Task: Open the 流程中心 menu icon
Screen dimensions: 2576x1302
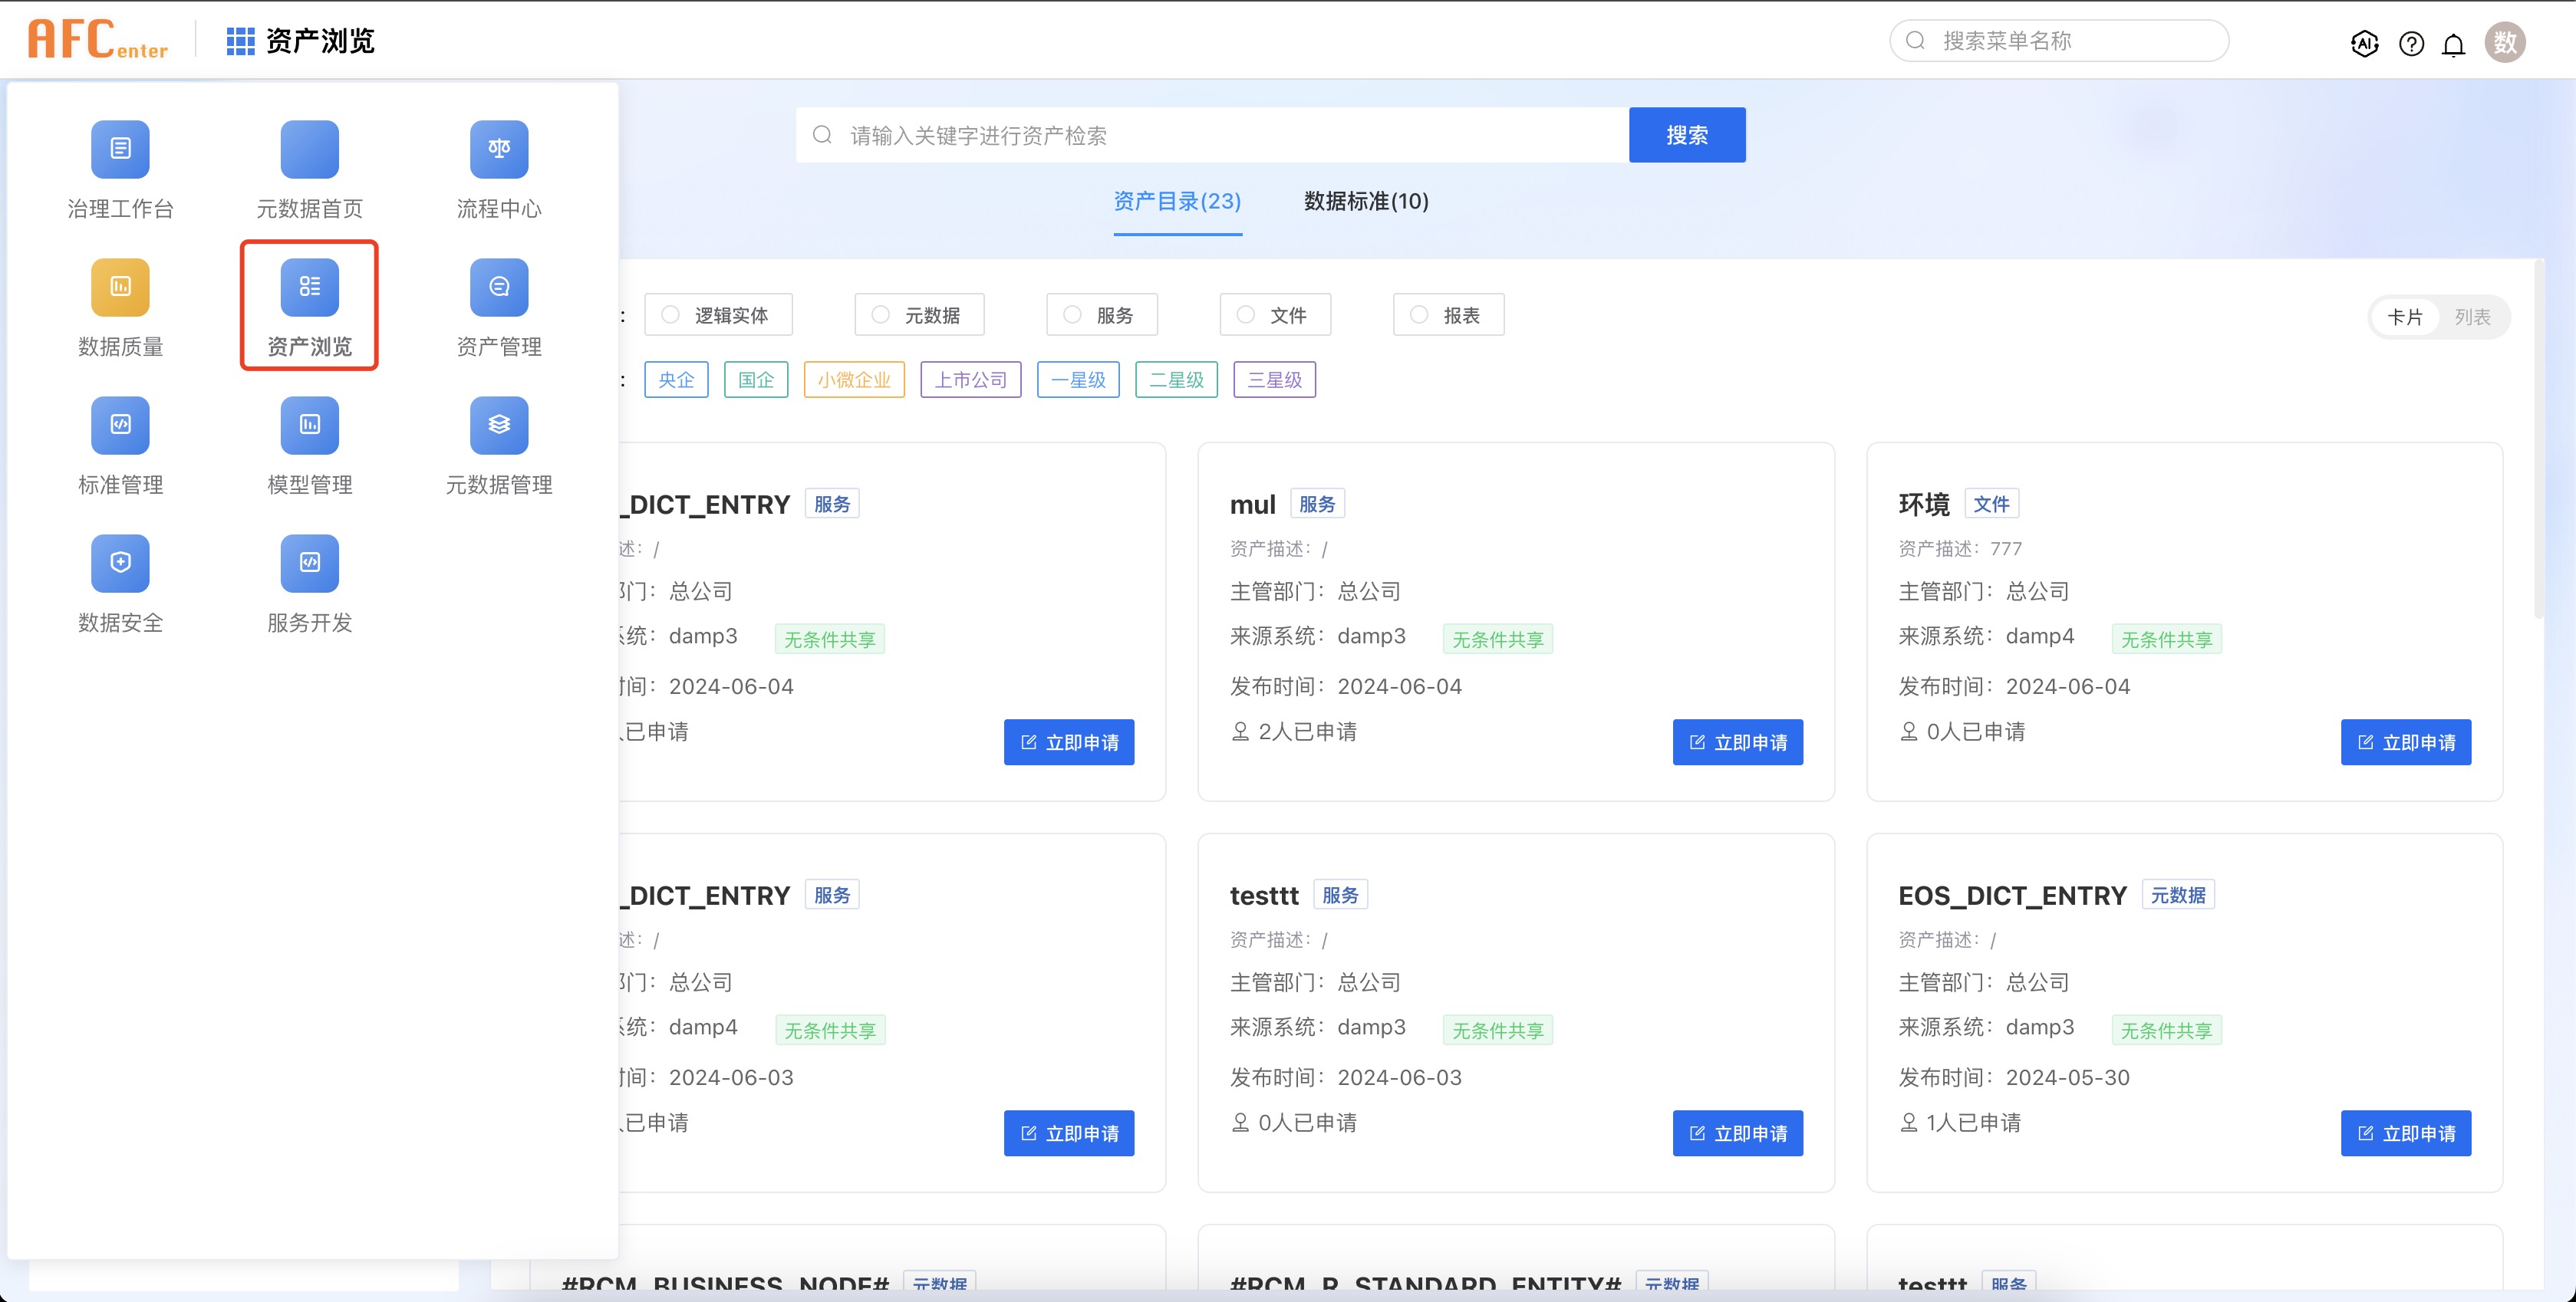Action: (x=499, y=149)
